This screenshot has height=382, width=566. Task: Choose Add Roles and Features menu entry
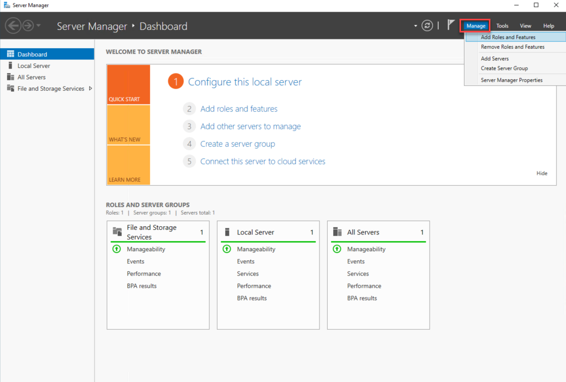pos(515,37)
